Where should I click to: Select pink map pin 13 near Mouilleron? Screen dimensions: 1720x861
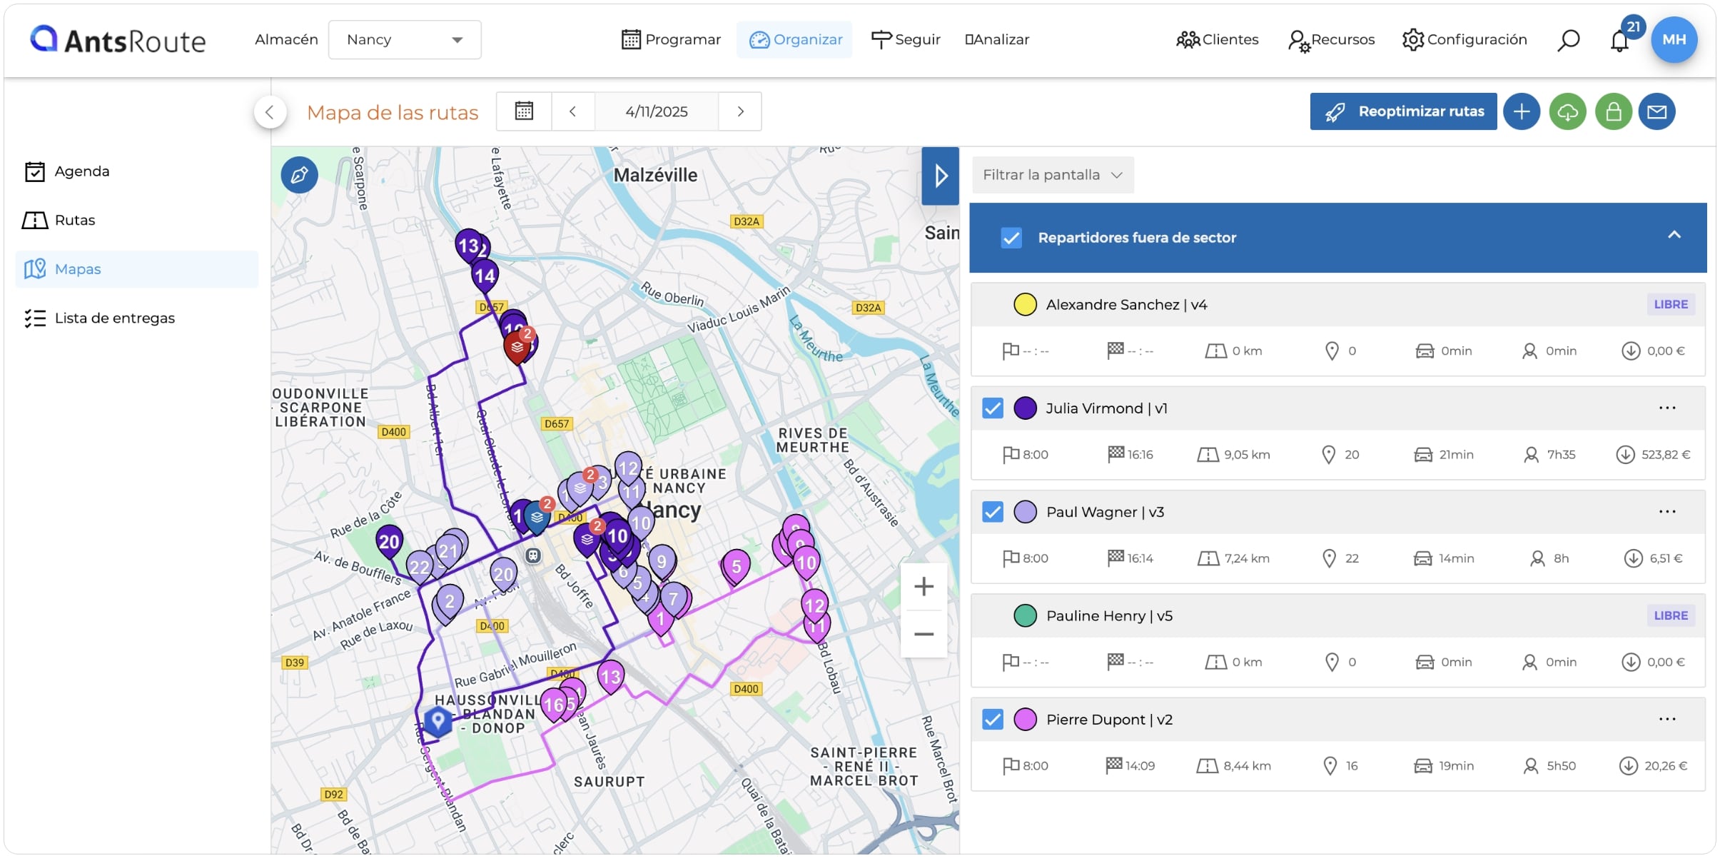point(611,678)
